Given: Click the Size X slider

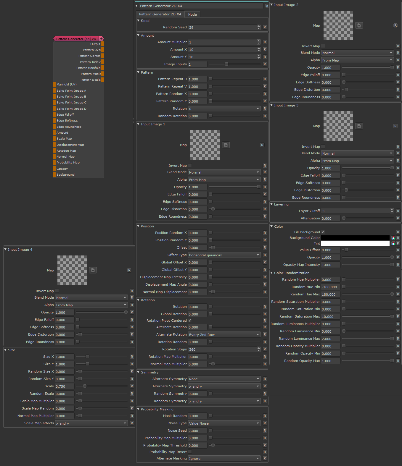Looking at the screenshot, I should (102, 357).
